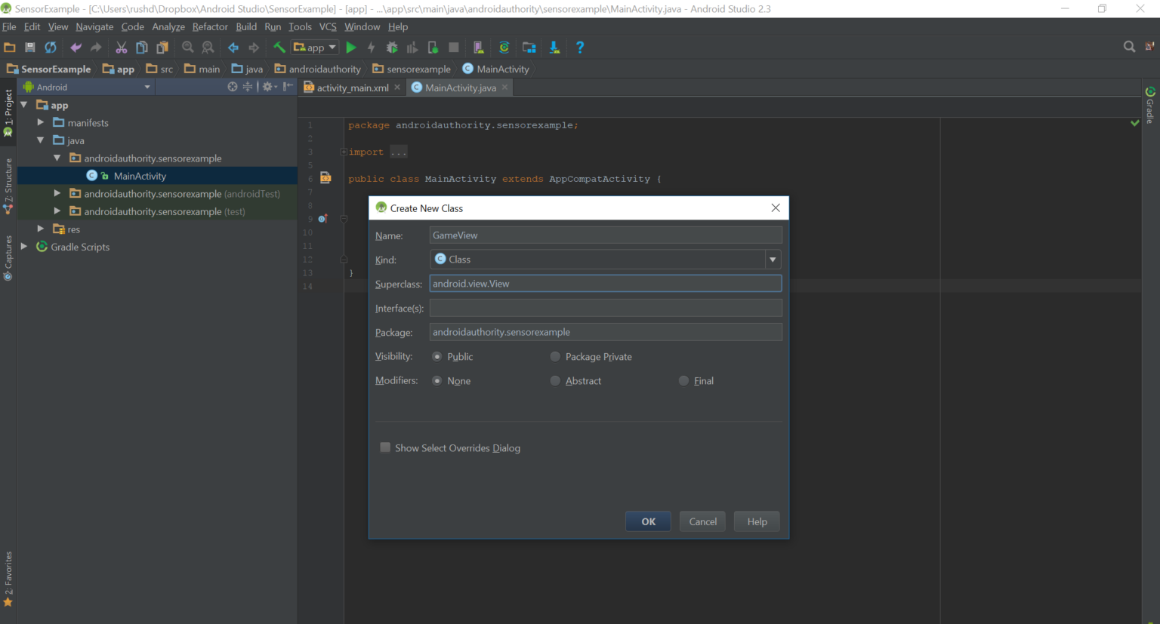
Task: Expand the Gradle Scripts tree node
Action: point(25,247)
